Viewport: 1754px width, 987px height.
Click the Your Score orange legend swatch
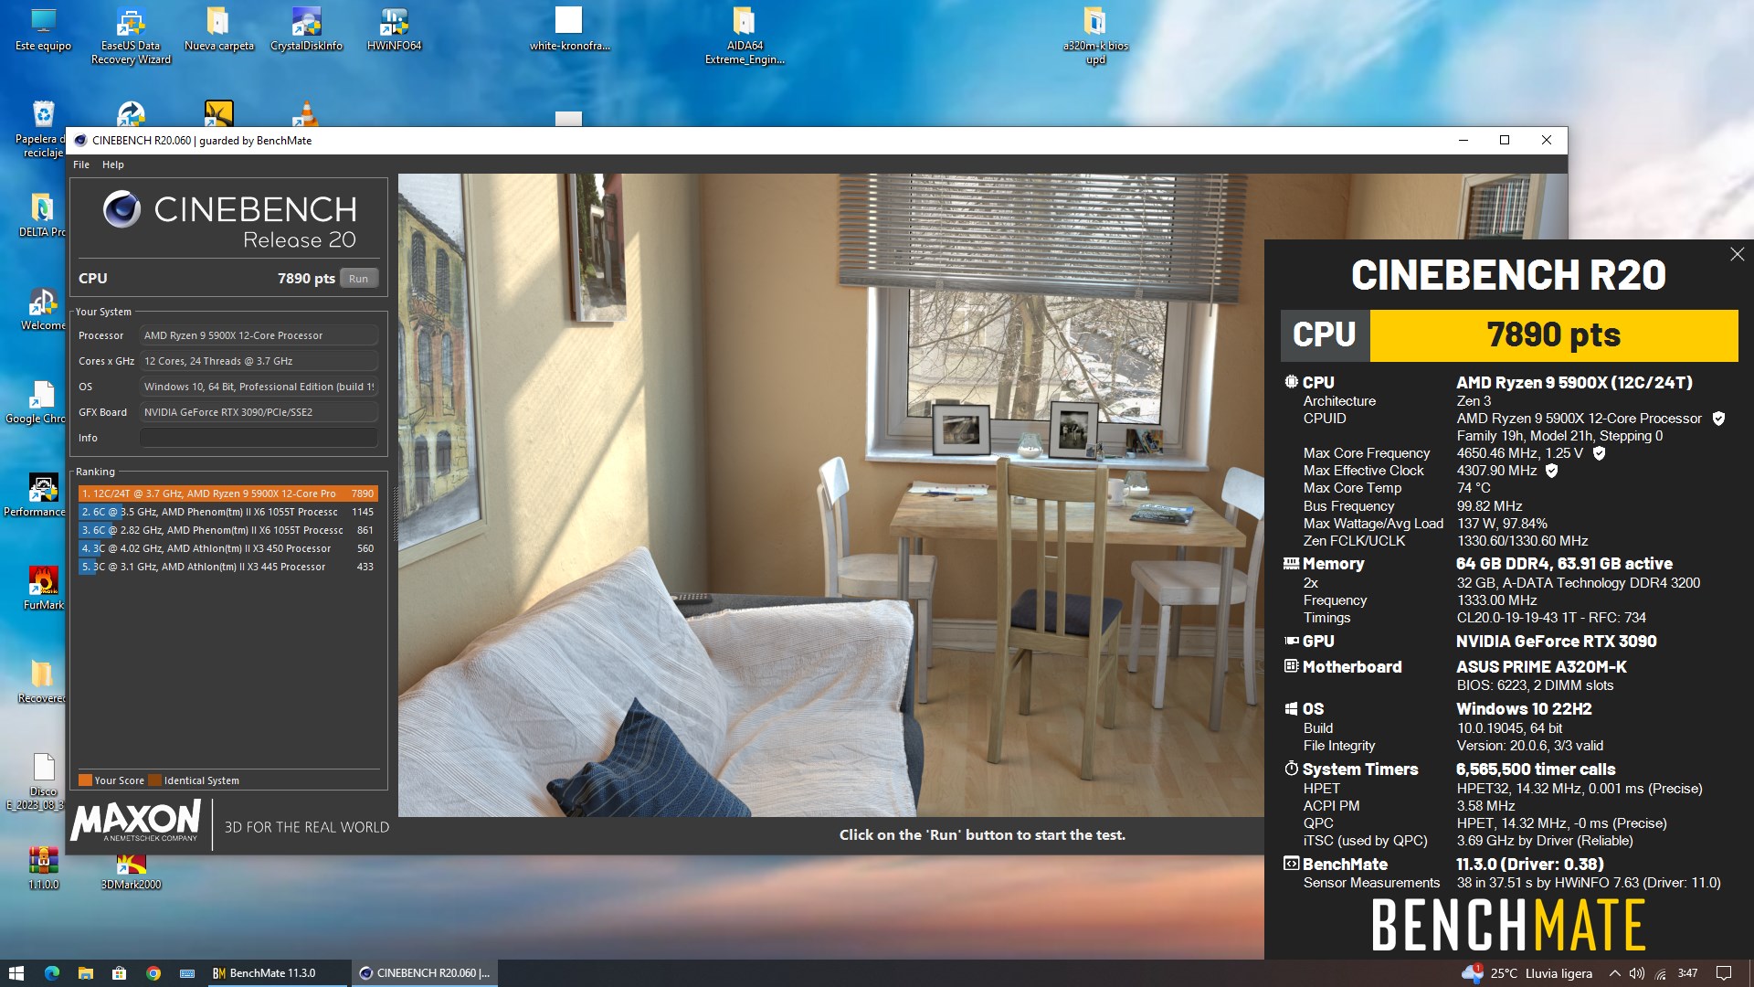85,780
